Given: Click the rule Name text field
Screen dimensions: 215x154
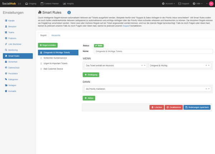Looking at the screenshot, I should (x=153, y=51).
